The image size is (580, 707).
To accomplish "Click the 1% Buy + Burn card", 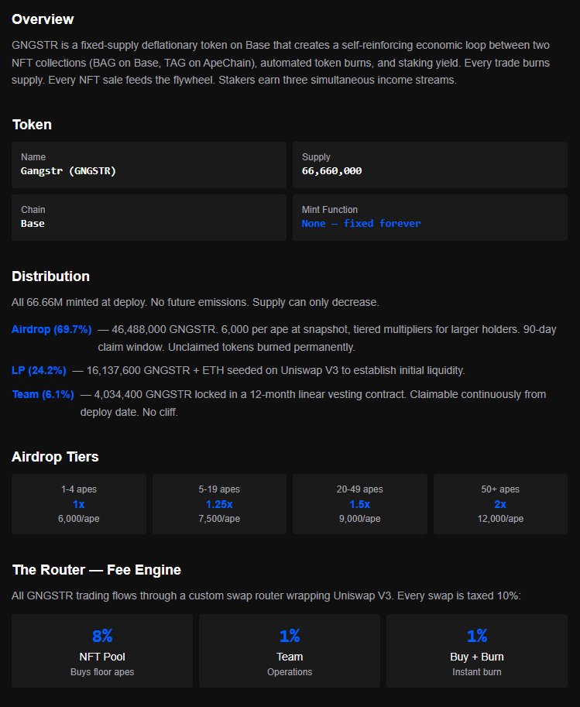I will pos(477,650).
